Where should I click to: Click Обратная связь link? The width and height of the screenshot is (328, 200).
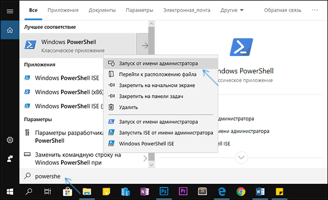tap(283, 10)
